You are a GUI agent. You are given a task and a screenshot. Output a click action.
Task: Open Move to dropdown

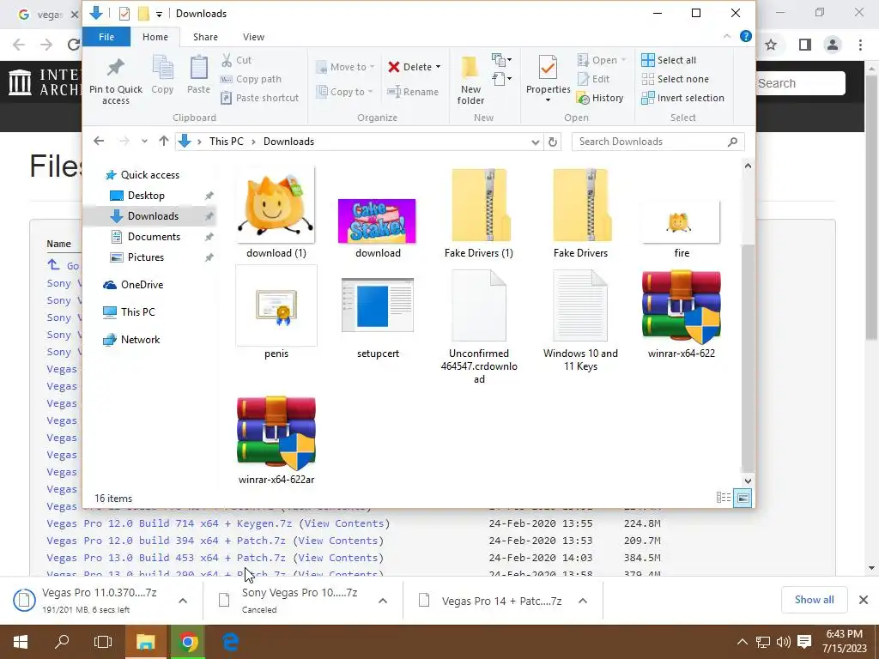tap(345, 67)
